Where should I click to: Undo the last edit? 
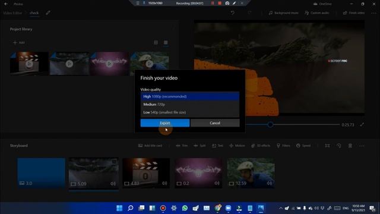coord(233,13)
